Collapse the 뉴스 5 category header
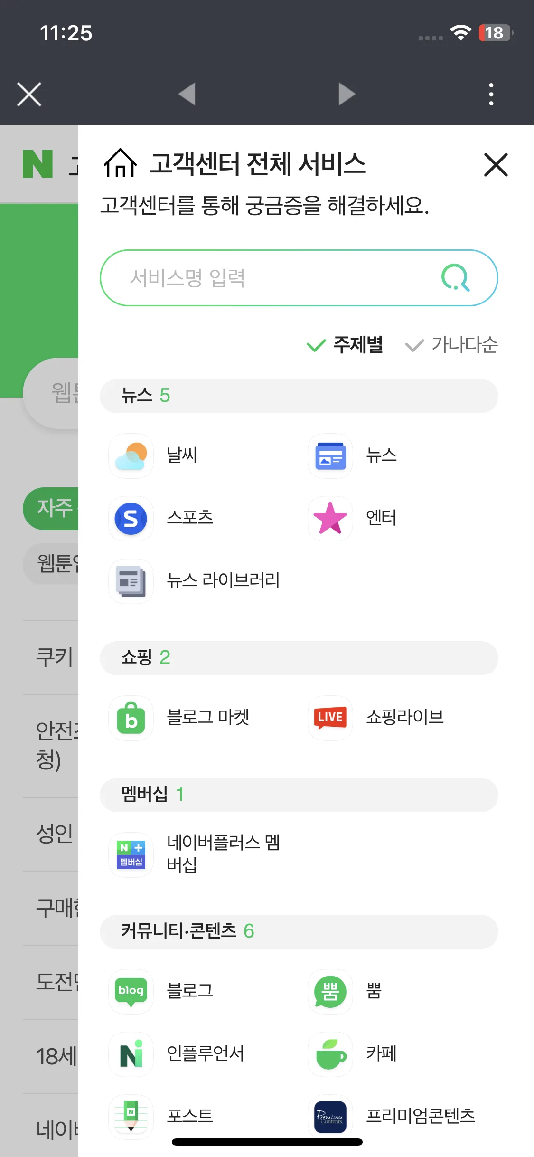Viewport: 534px width, 1157px height. [299, 396]
